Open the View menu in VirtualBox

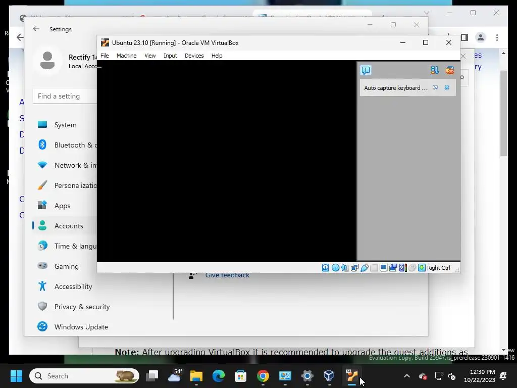click(150, 56)
